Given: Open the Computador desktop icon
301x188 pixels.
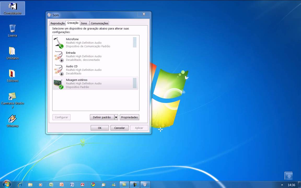Looking at the screenshot, I should 13,8.
